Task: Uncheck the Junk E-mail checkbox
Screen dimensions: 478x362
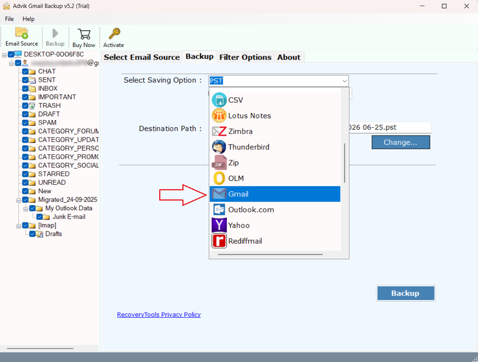Action: point(40,217)
